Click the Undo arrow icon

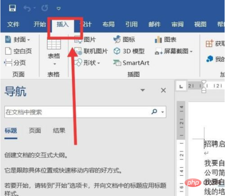point(27,8)
